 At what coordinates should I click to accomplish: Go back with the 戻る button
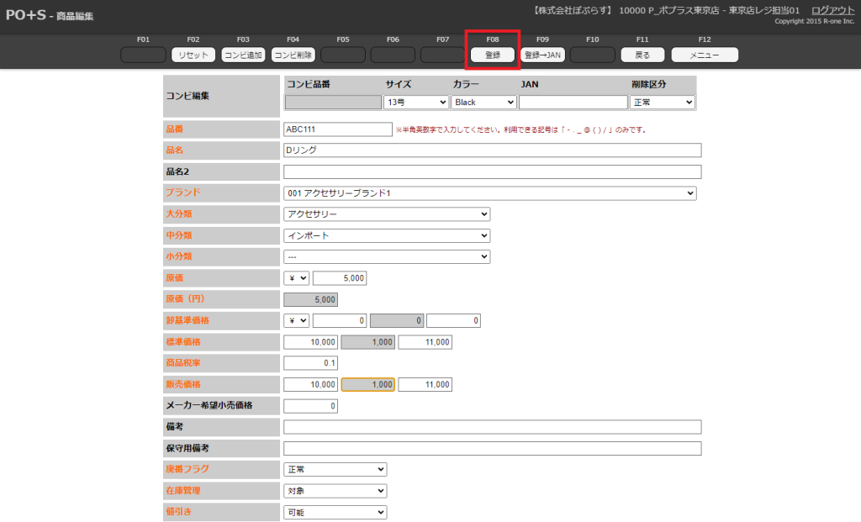pos(642,55)
